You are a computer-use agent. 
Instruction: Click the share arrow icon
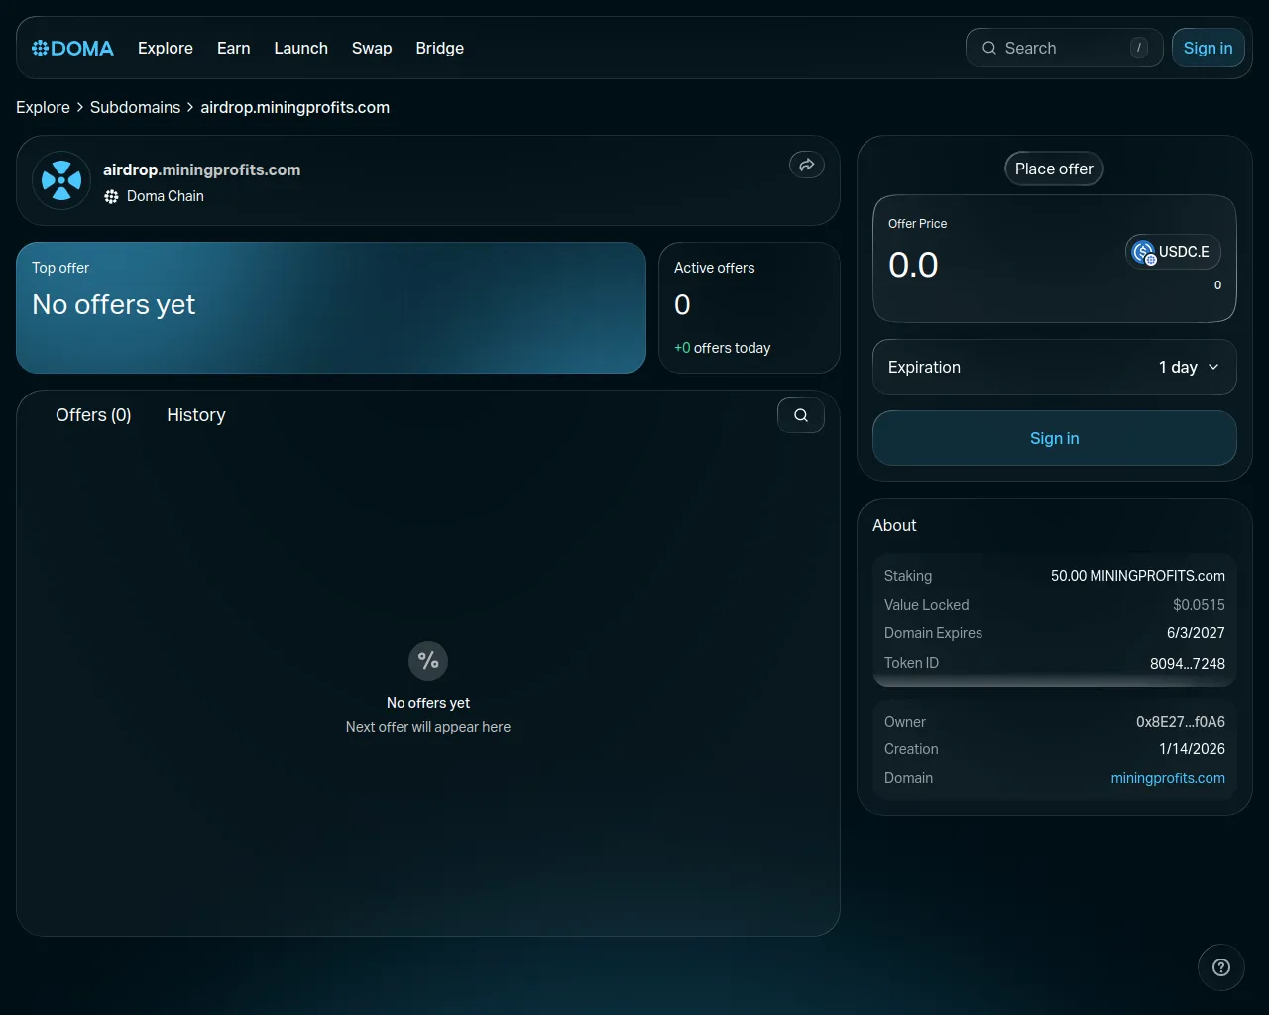pyautogui.click(x=807, y=165)
